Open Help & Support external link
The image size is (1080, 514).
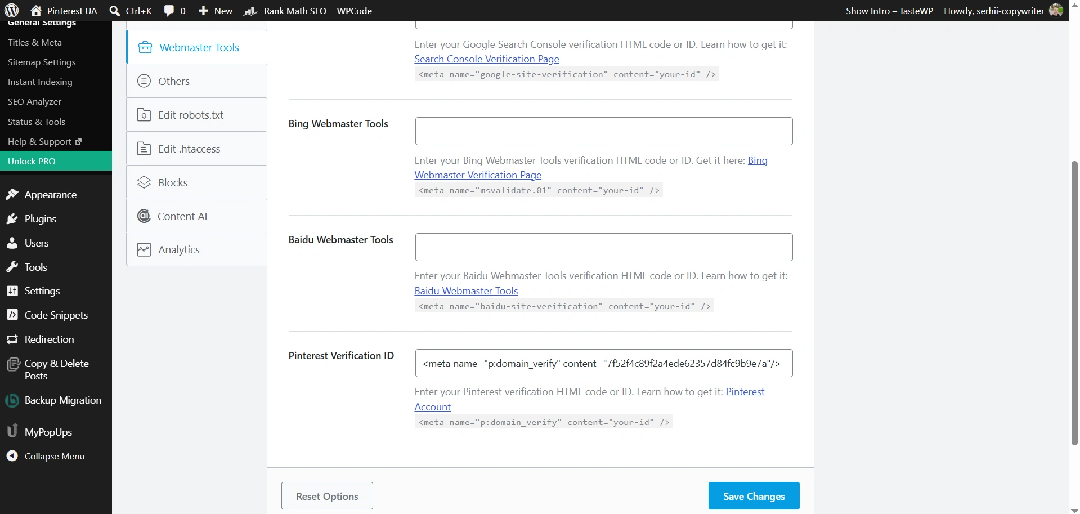[45, 141]
